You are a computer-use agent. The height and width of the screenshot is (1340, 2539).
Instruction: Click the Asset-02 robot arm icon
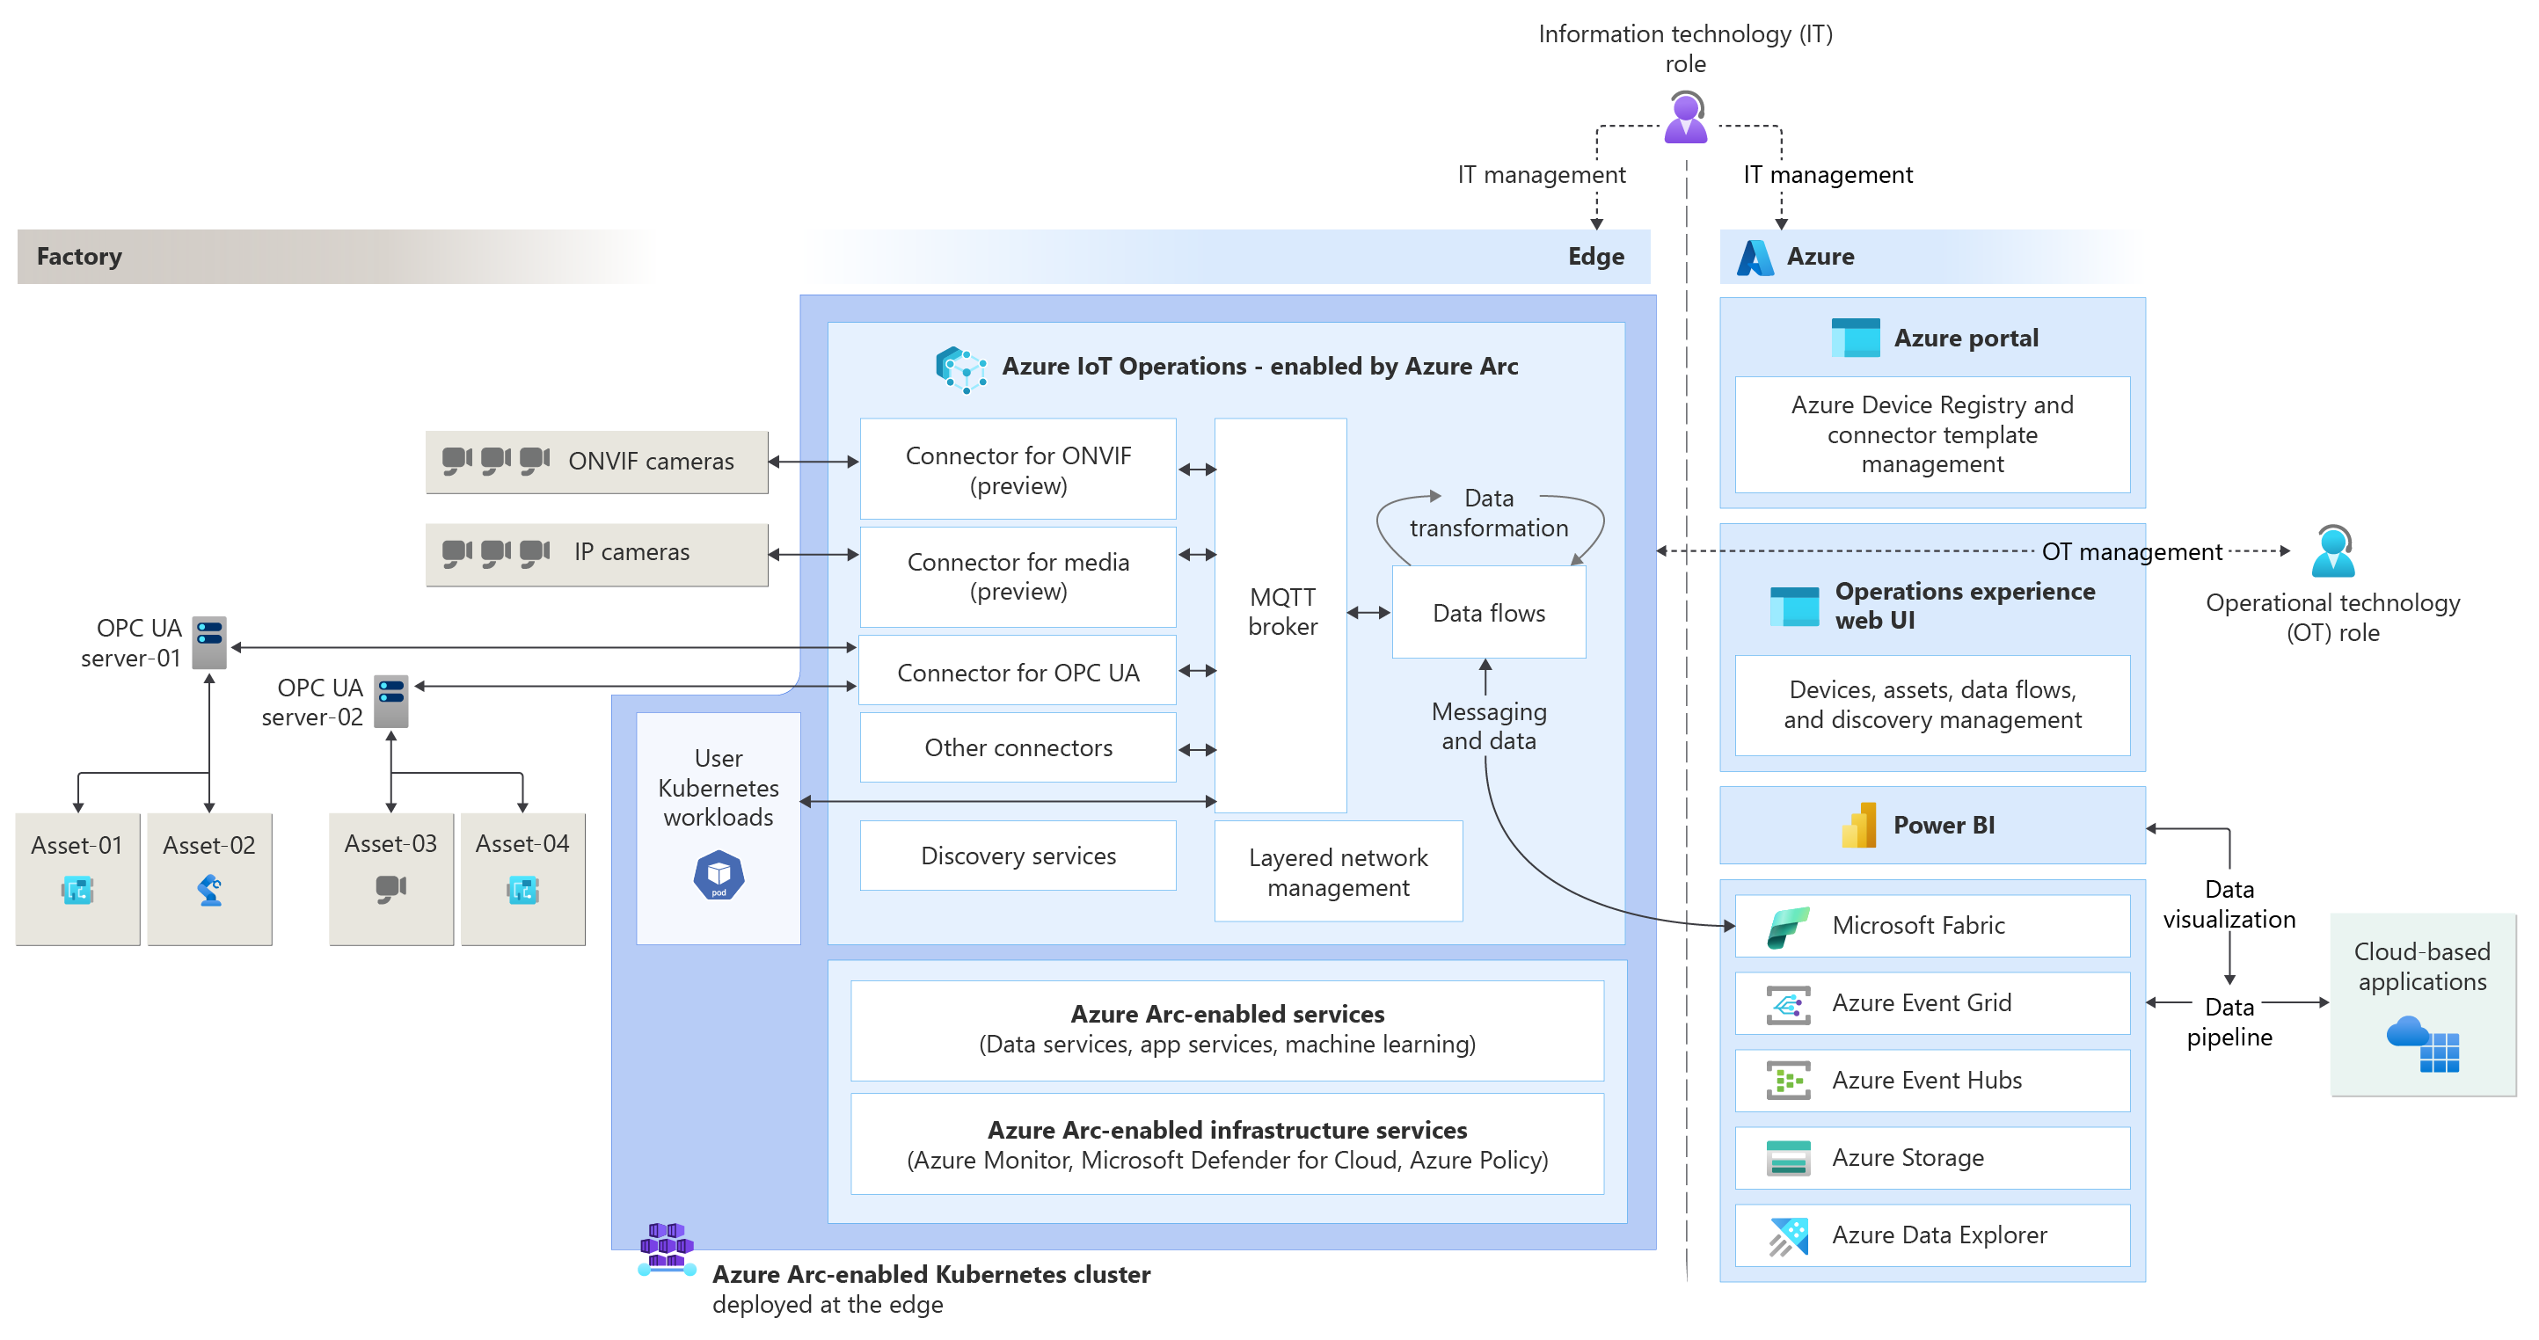point(209,891)
